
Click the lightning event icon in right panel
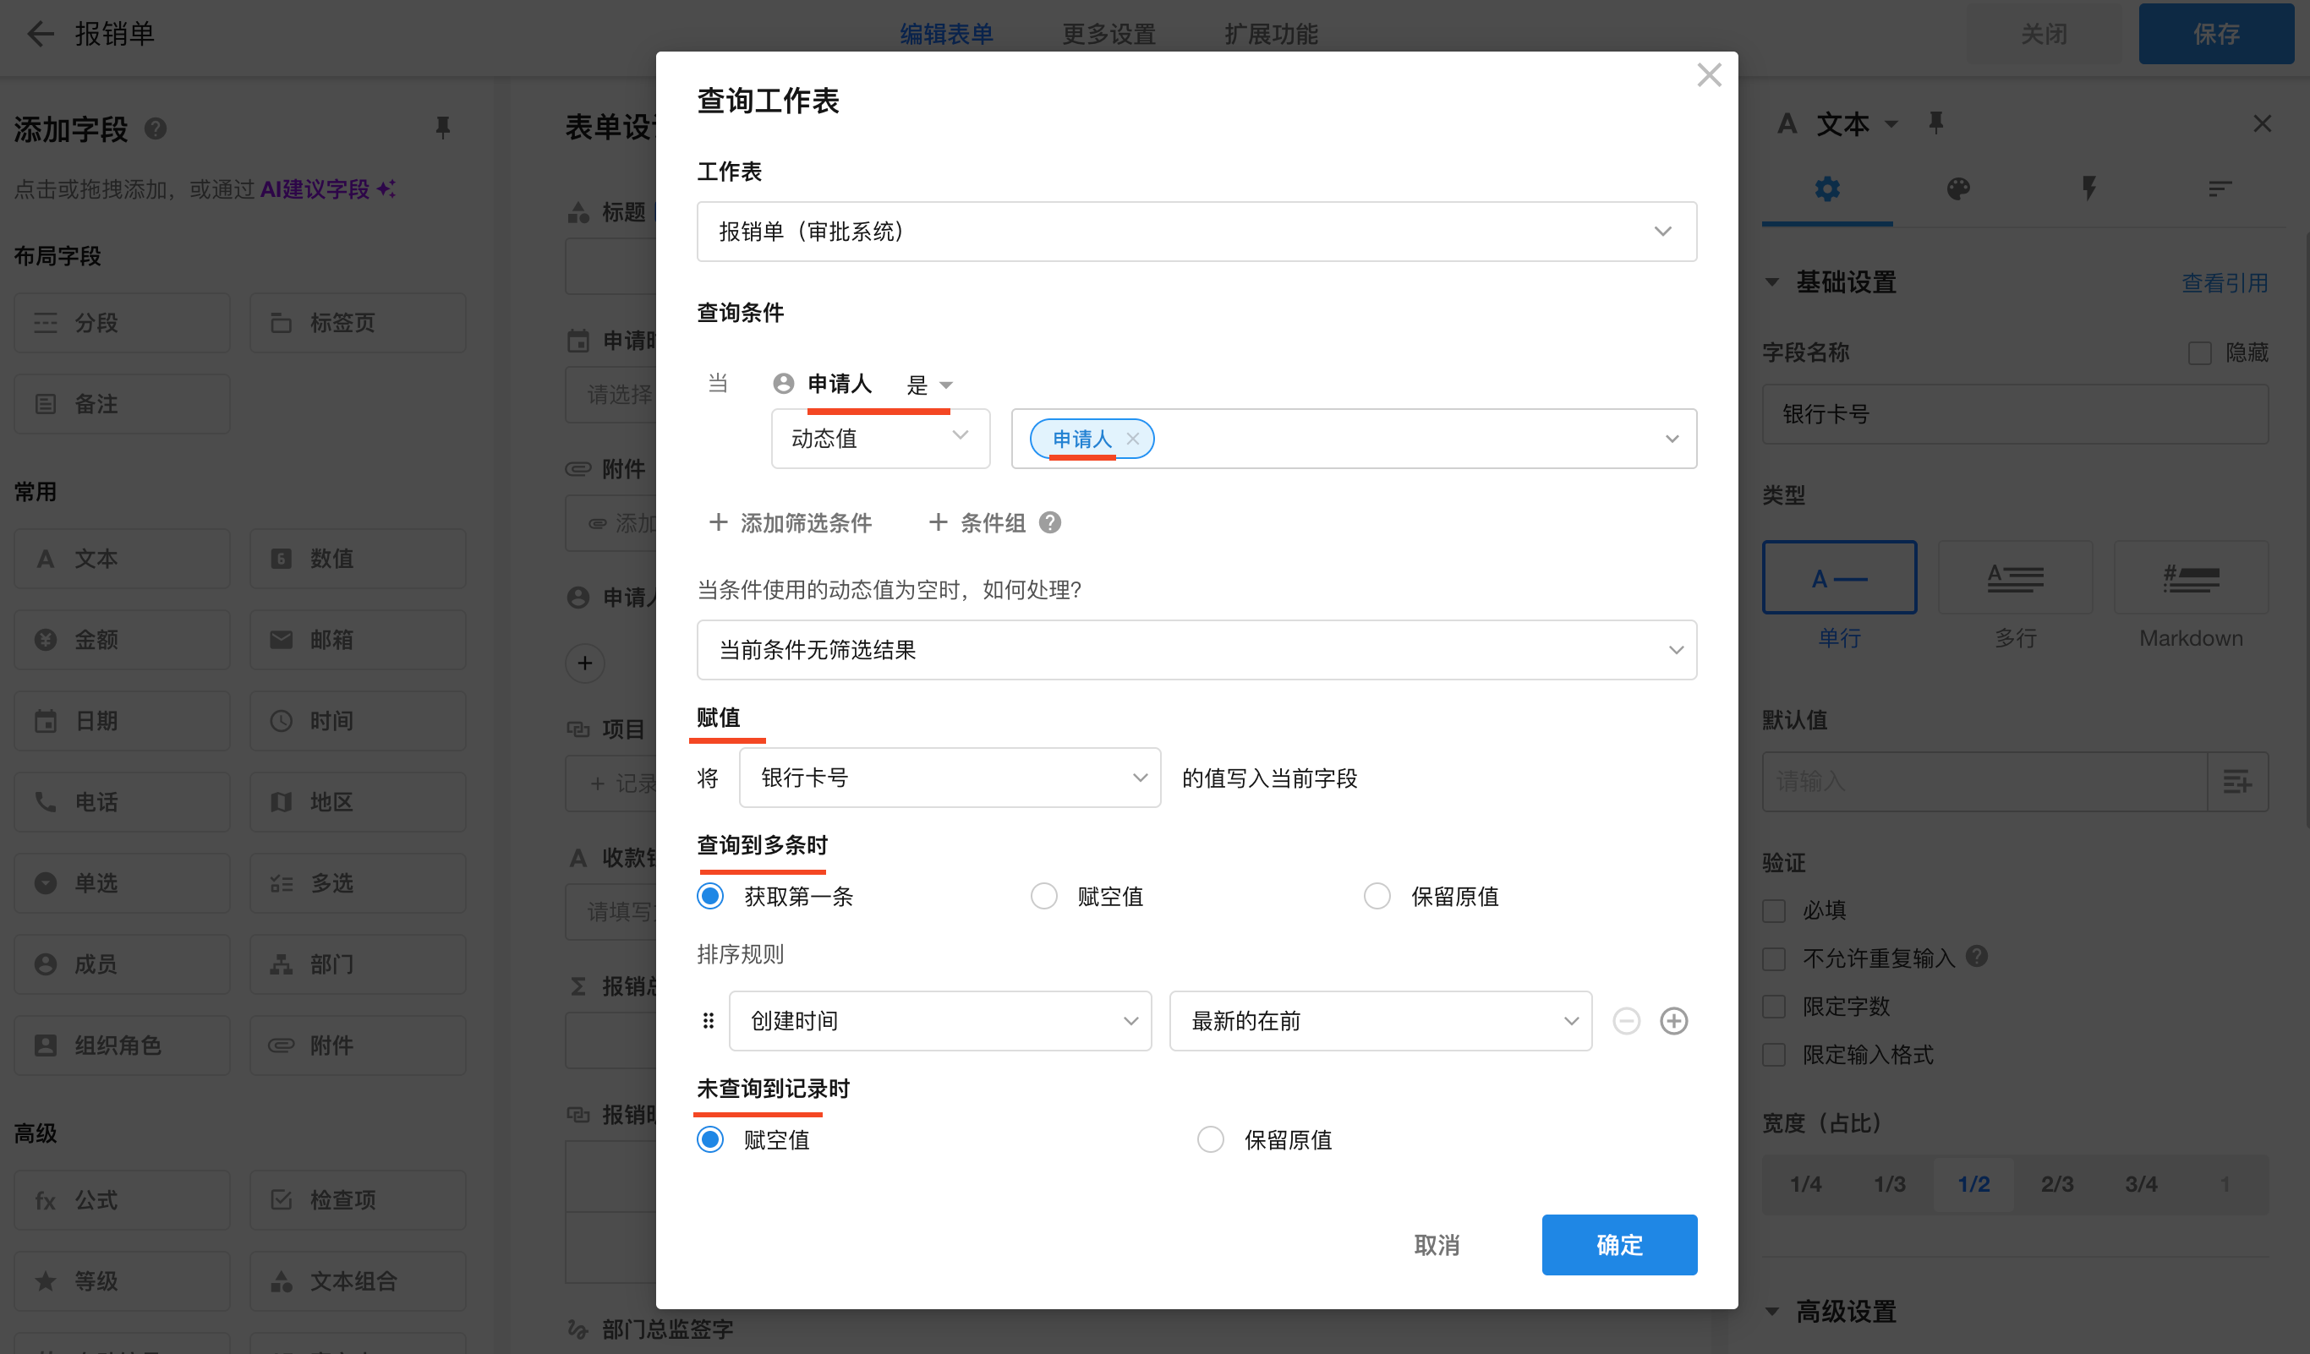click(2088, 189)
